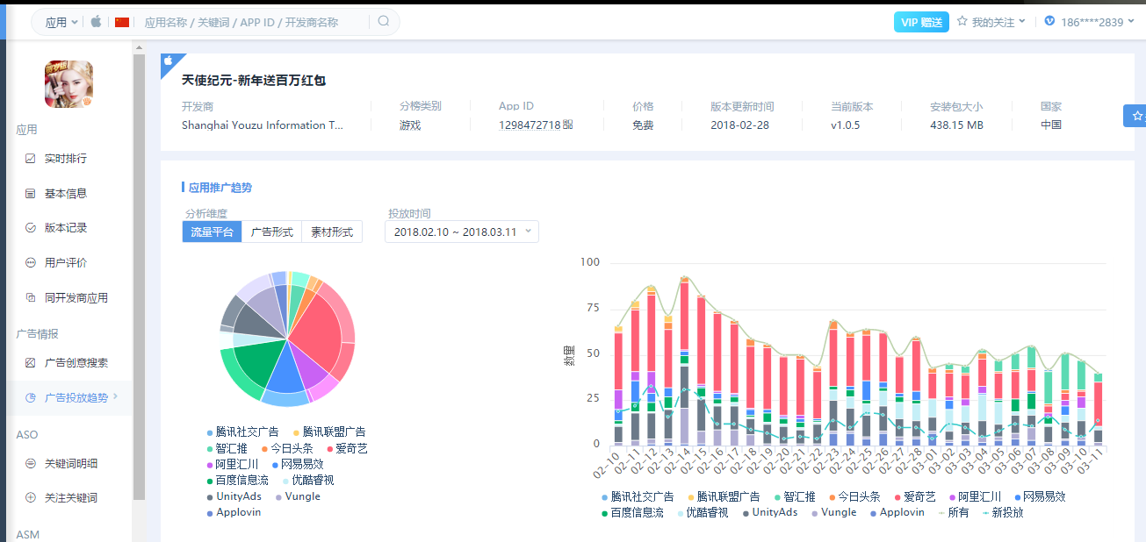Screen dimensions: 1146x542
Task: Toggle 百度信息流 in pie chart legend
Action: [237, 480]
